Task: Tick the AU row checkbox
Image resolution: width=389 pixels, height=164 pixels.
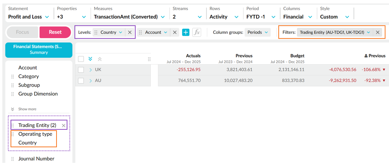Action: (81, 81)
